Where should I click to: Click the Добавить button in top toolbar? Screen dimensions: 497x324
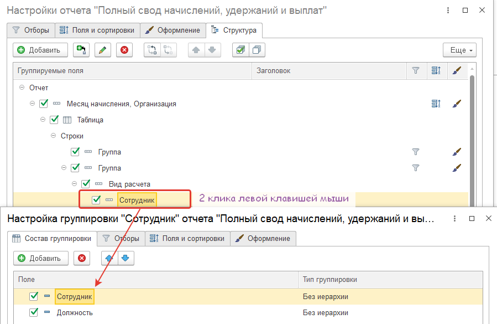(40, 50)
